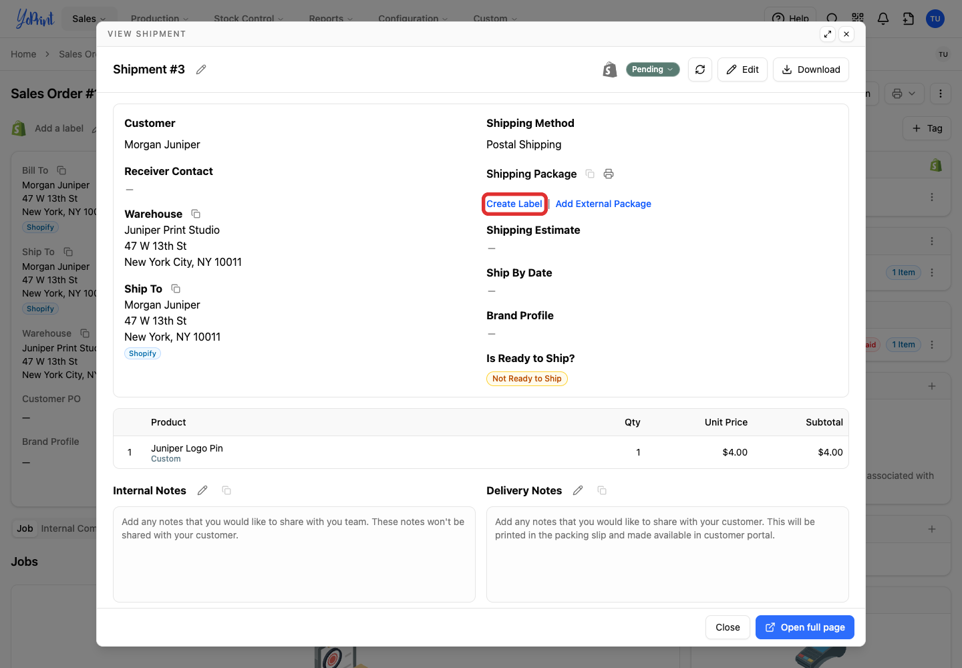Screen dimensions: 962x668
Task: Open the Stock Control menu
Action: pos(249,19)
